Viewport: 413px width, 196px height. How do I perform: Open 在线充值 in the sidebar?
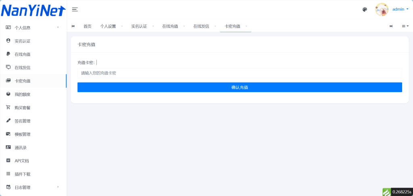[23, 54]
